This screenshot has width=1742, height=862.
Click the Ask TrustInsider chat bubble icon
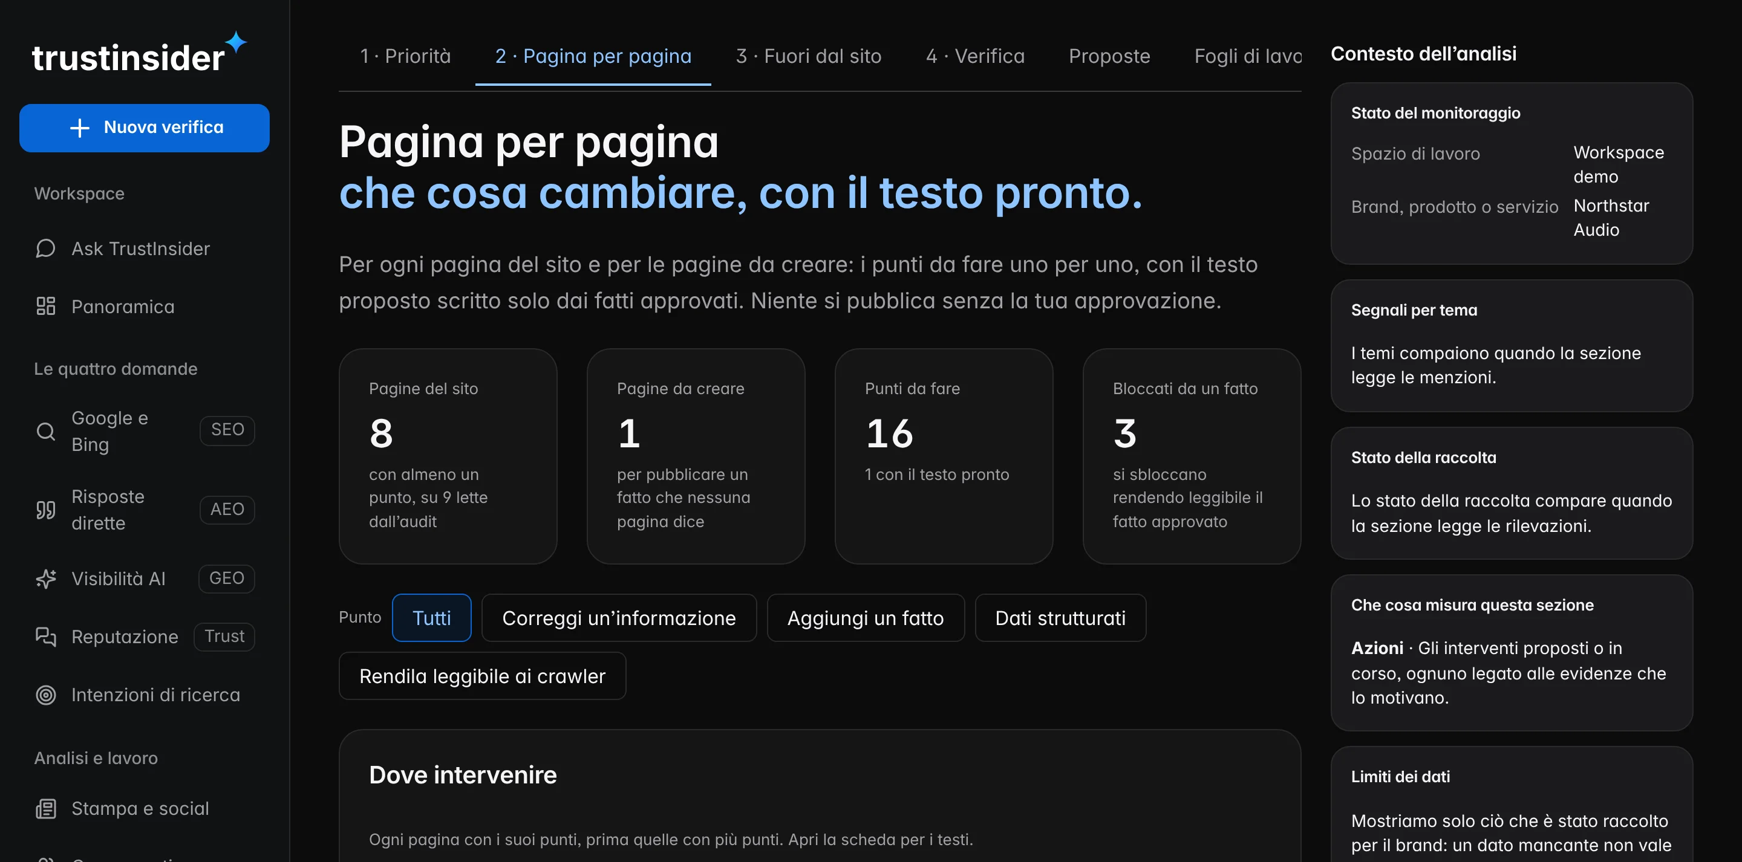[45, 249]
